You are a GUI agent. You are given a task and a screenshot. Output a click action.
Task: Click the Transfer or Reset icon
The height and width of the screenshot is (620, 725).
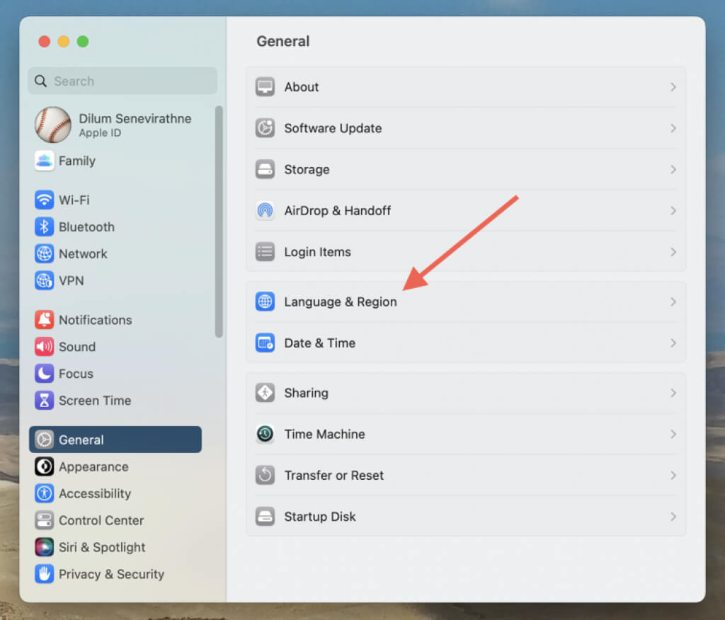[265, 475]
